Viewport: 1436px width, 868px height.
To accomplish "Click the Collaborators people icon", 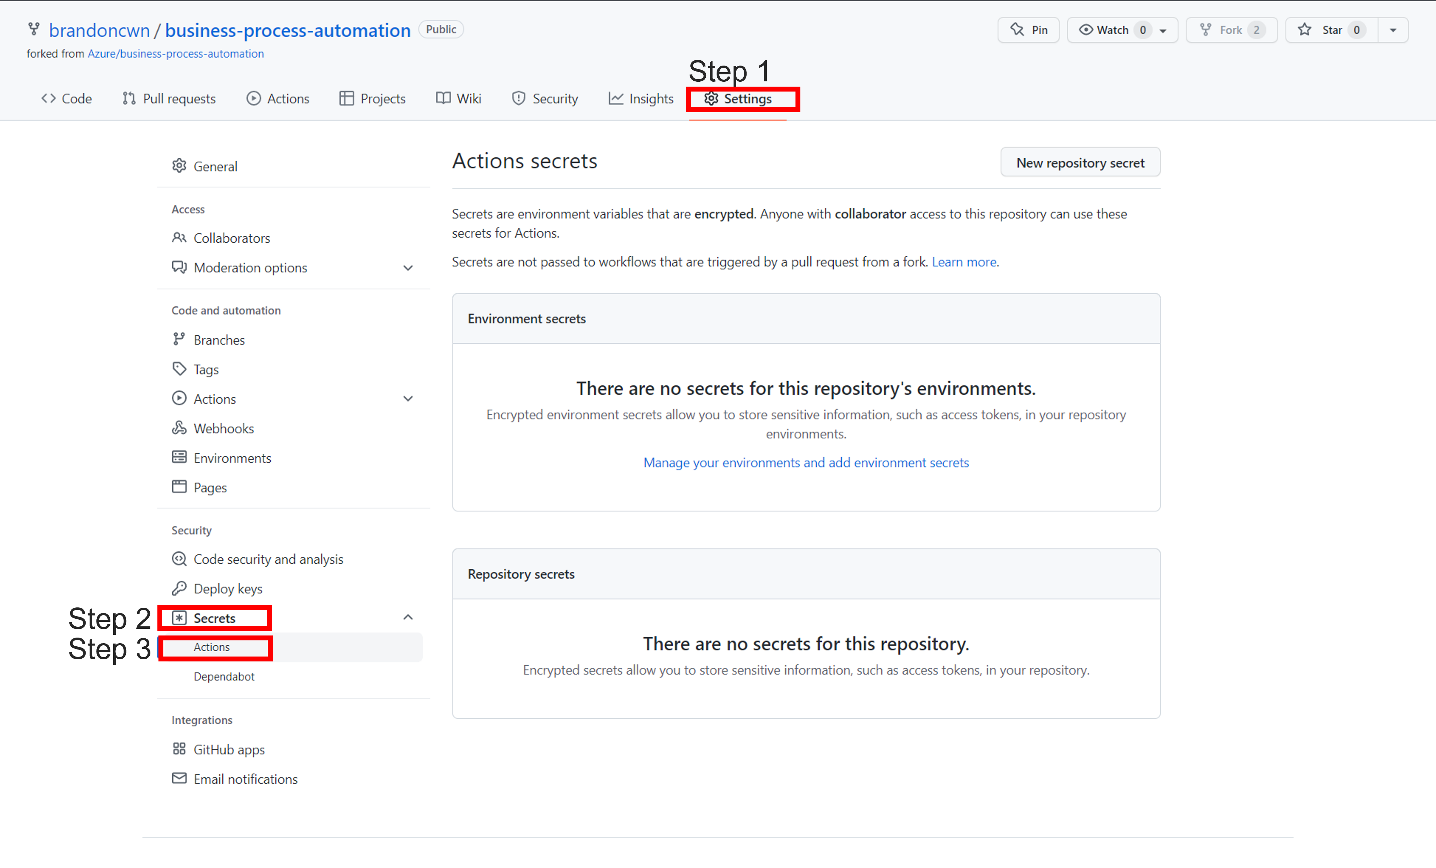I will [x=179, y=238].
